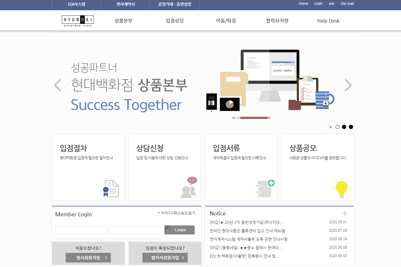Select the third banner slide dot
401x267 pixels.
tap(351, 127)
